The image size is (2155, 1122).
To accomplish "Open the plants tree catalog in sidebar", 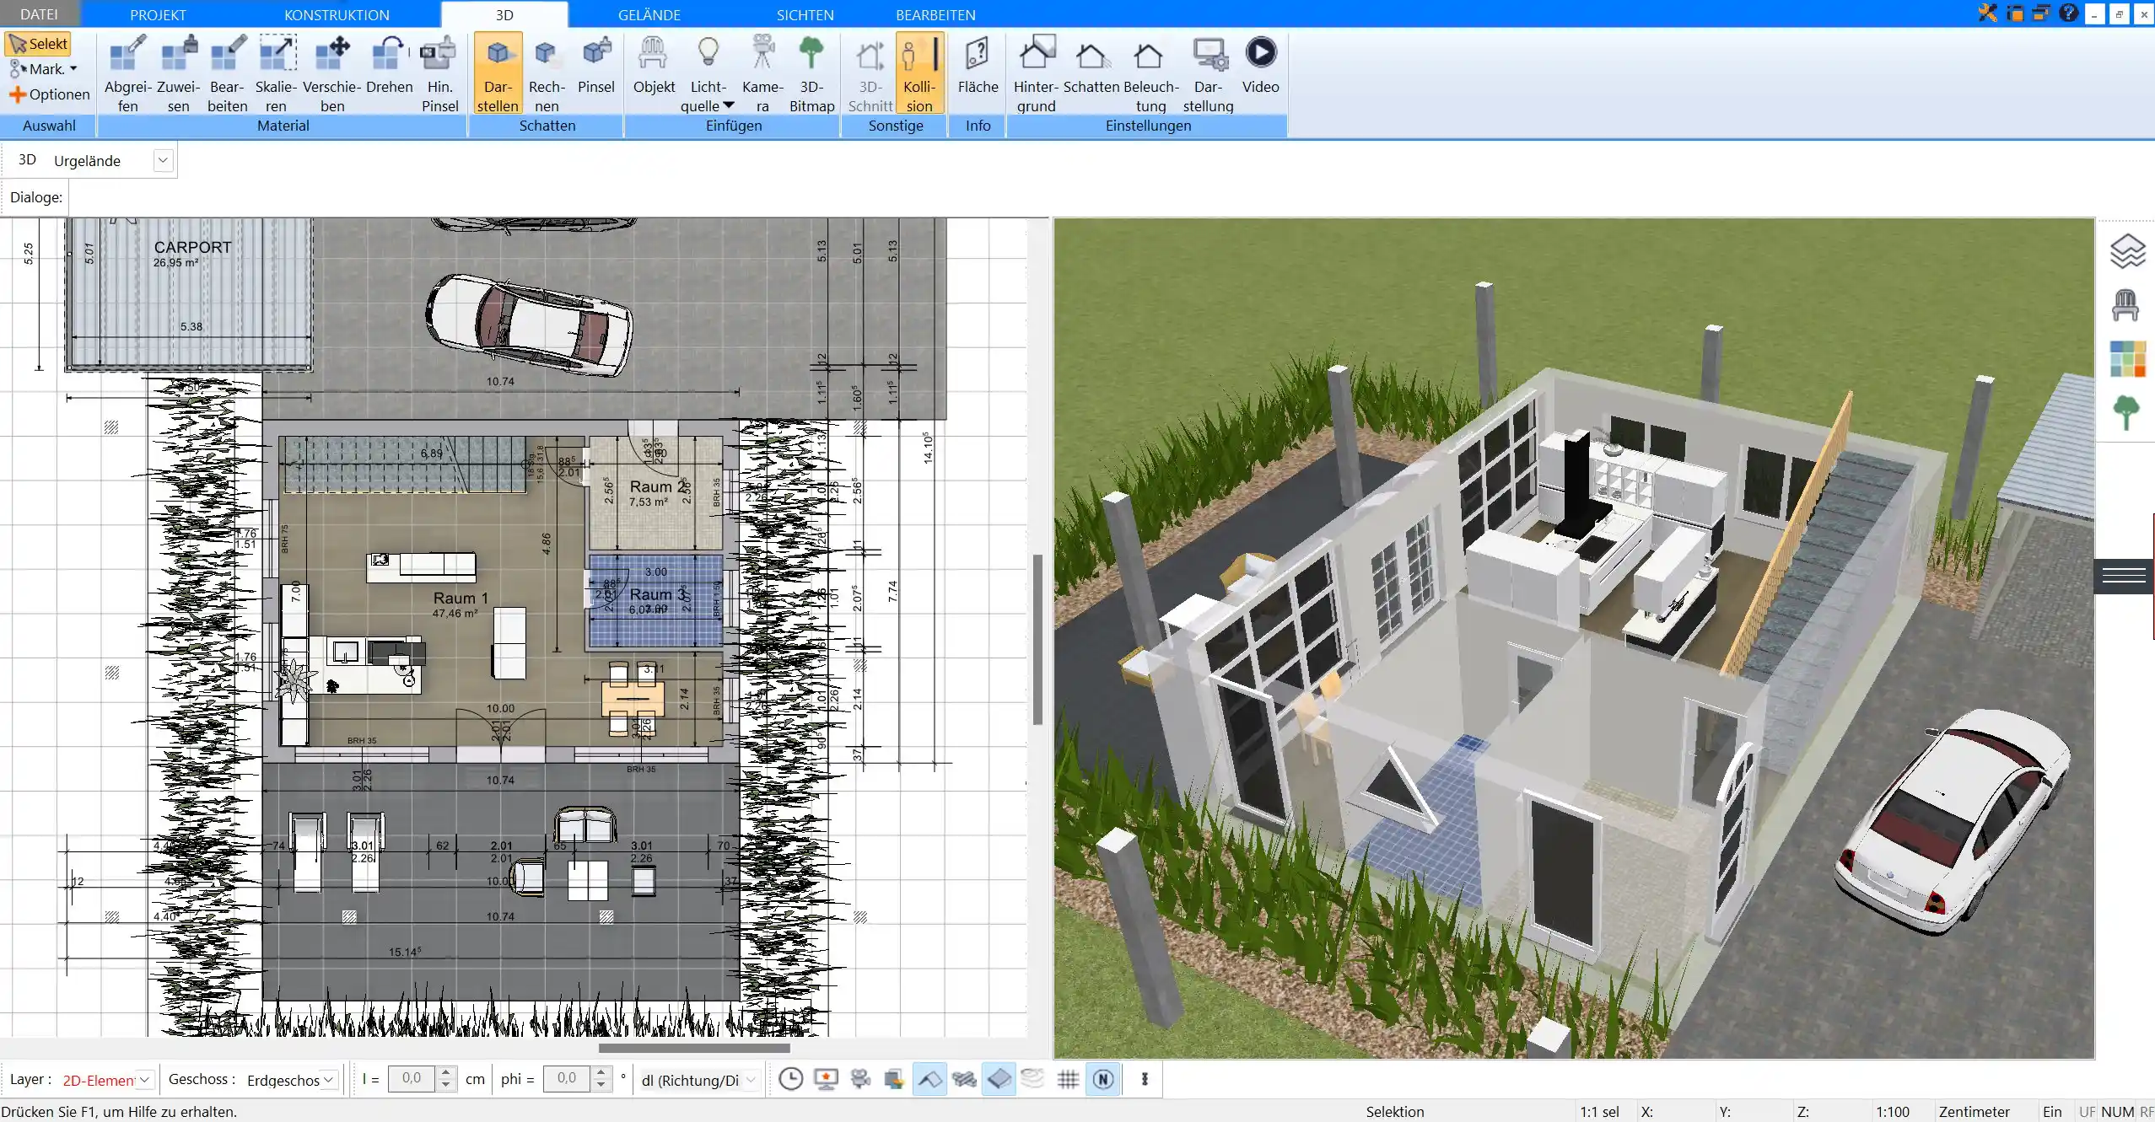I will (2126, 412).
